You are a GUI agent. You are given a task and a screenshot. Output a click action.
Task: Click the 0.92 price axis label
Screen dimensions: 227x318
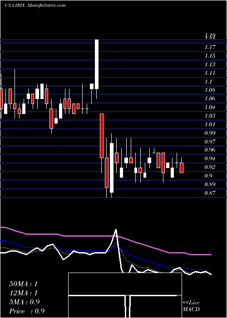210,167
